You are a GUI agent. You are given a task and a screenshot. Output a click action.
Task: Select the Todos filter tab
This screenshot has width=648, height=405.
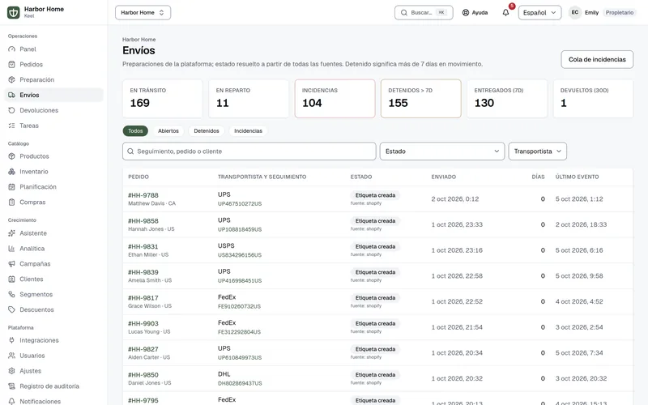135,131
